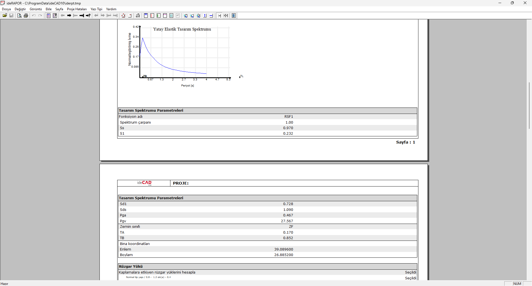Click the Periyot [s] axis label
Viewport: 532px width, 286px height.
[x=188, y=86]
